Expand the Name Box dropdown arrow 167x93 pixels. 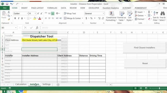16,28
